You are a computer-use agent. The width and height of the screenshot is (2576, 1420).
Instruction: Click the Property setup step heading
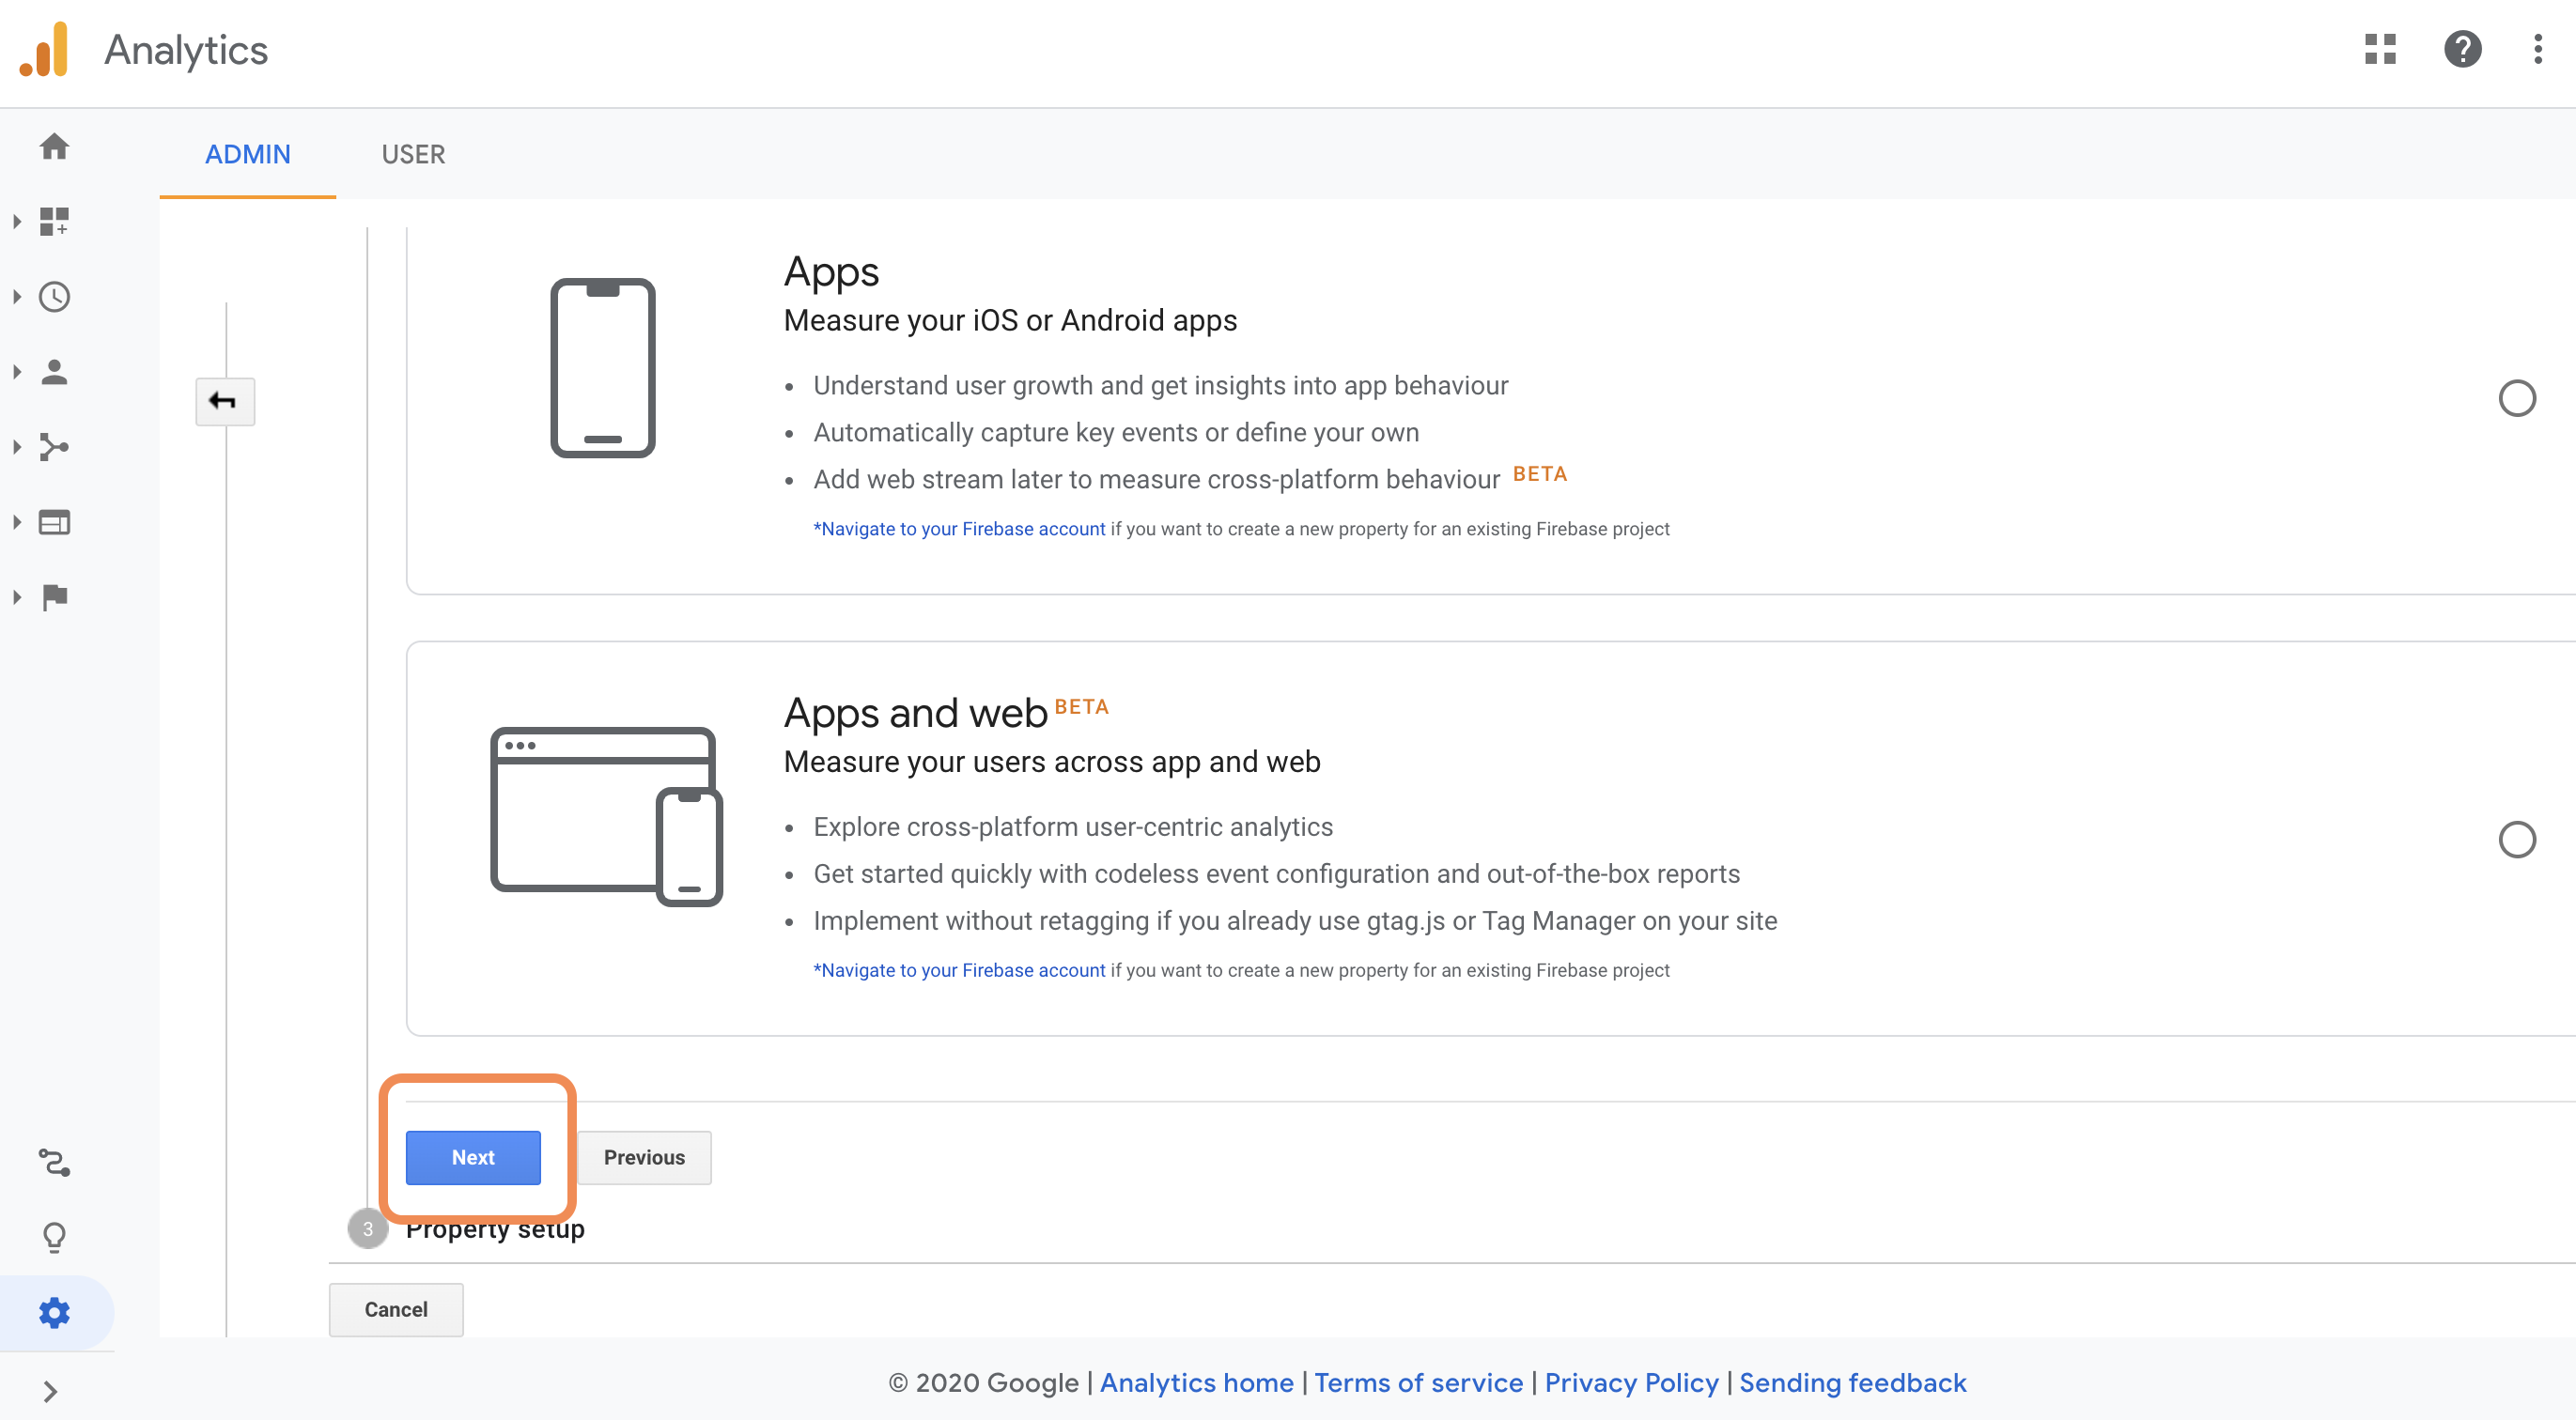tap(495, 1229)
